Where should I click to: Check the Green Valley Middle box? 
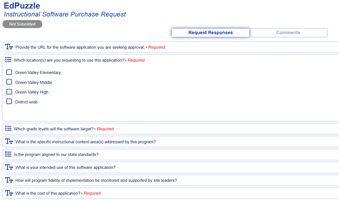pyautogui.click(x=9, y=82)
